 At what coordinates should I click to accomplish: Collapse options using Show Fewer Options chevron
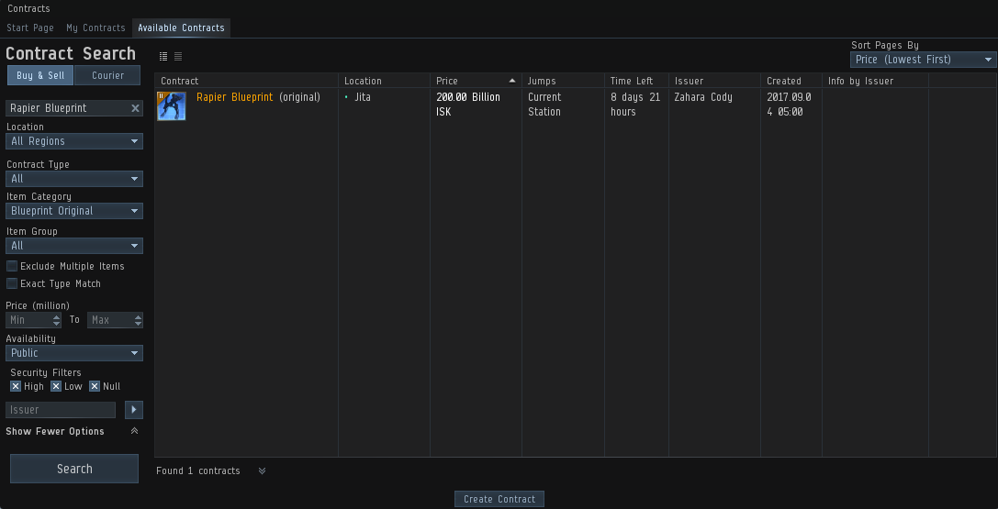pos(134,431)
